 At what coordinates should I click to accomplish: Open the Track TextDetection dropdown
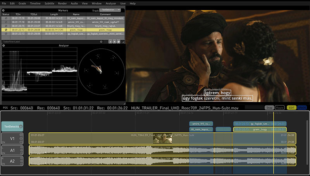pos(110,10)
